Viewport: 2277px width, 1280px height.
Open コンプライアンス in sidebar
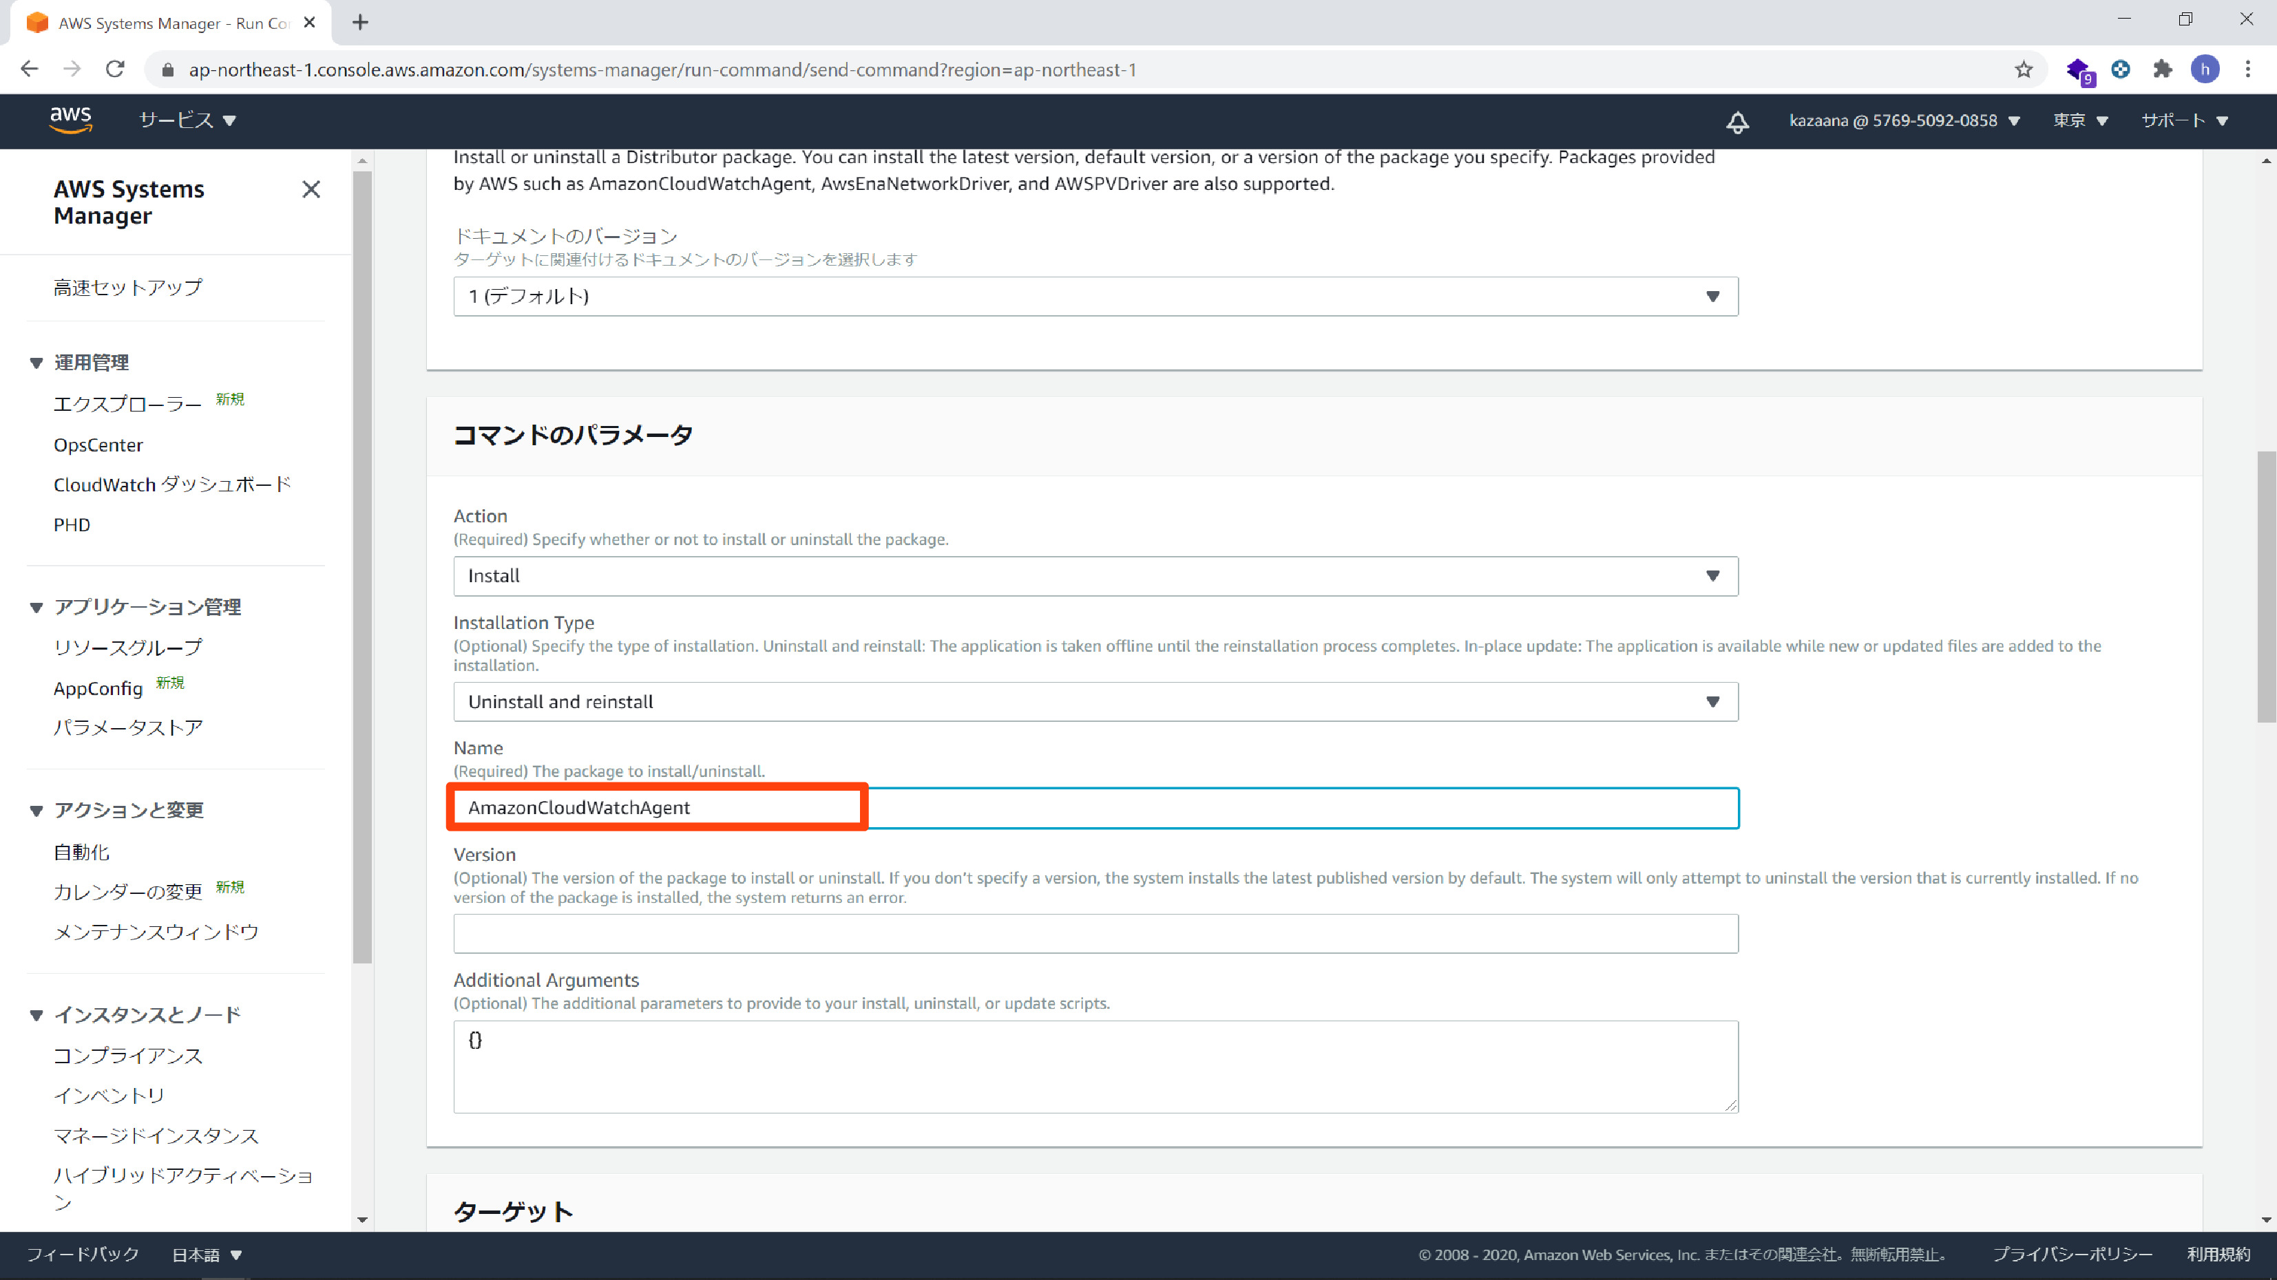pyautogui.click(x=128, y=1056)
